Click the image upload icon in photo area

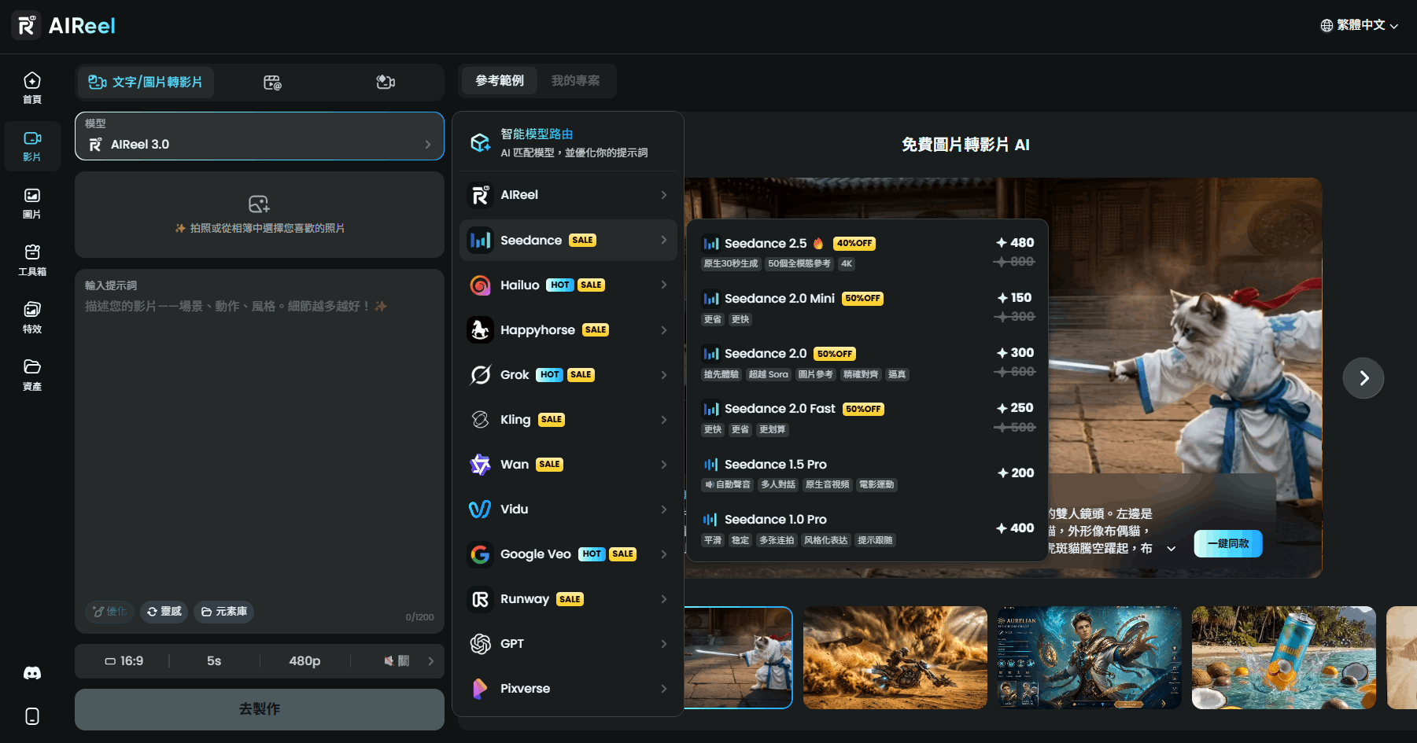pos(259,204)
